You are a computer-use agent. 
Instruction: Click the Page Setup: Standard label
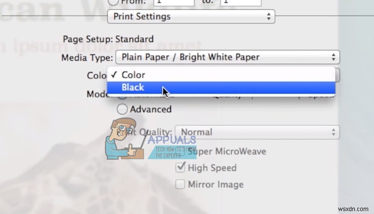108,39
